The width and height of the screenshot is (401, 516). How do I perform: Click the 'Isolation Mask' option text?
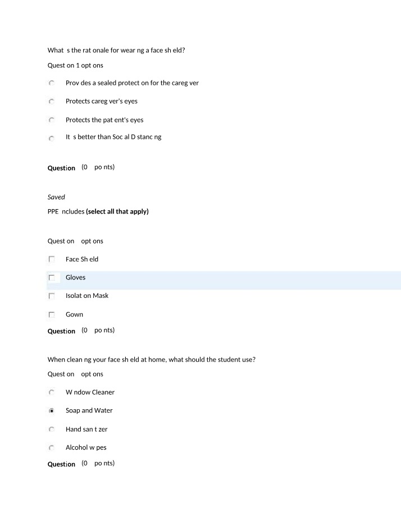[87, 296]
